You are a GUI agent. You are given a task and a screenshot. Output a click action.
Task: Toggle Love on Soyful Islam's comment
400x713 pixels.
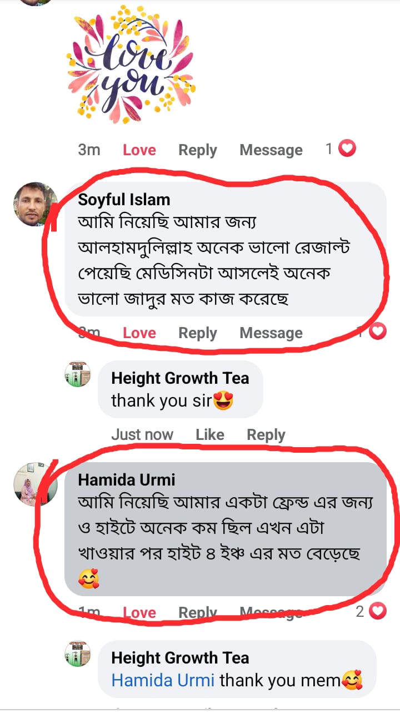point(139,333)
